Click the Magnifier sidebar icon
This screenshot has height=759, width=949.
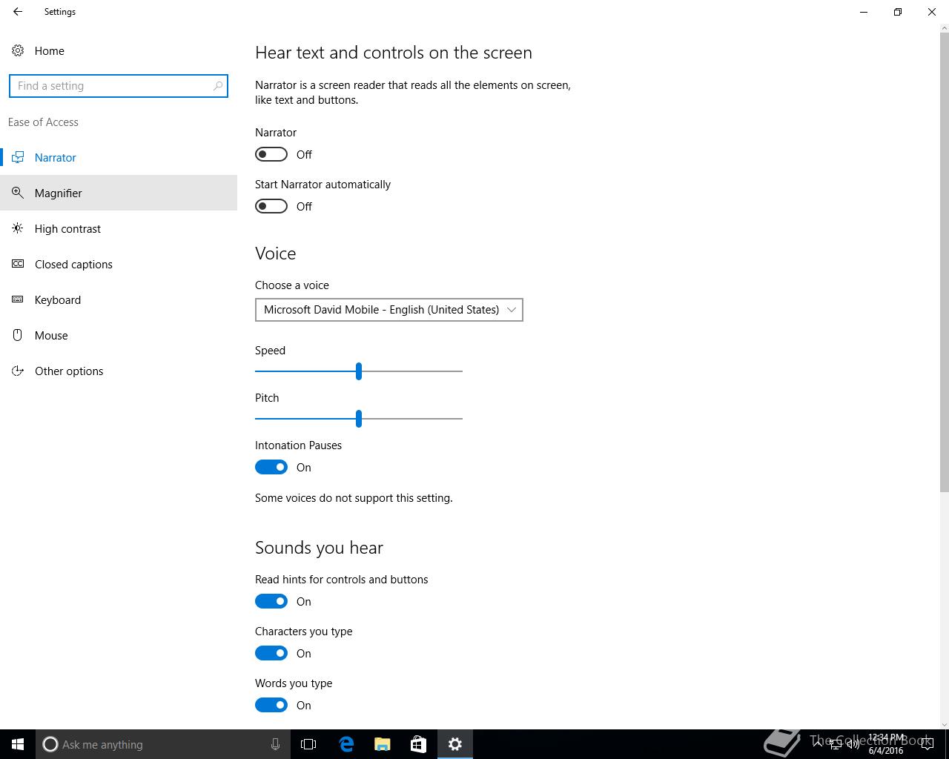click(x=18, y=193)
